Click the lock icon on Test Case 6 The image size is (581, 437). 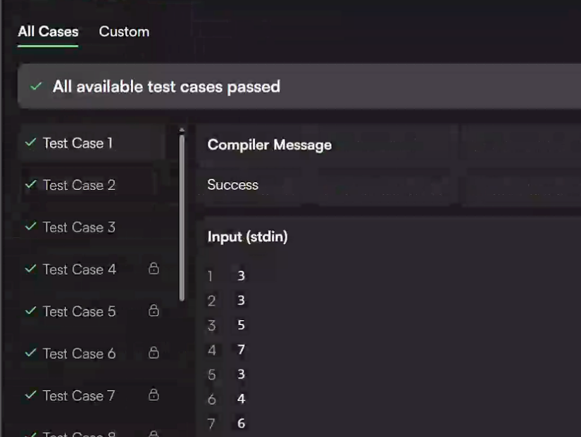pos(154,353)
